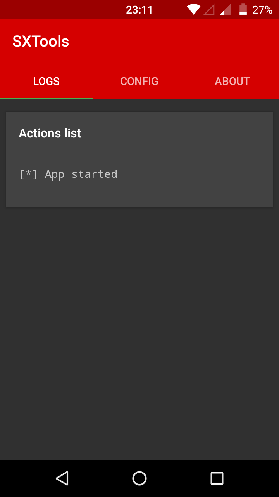This screenshot has height=497, width=279.
Task: Go to home via circle button
Action: 139,478
